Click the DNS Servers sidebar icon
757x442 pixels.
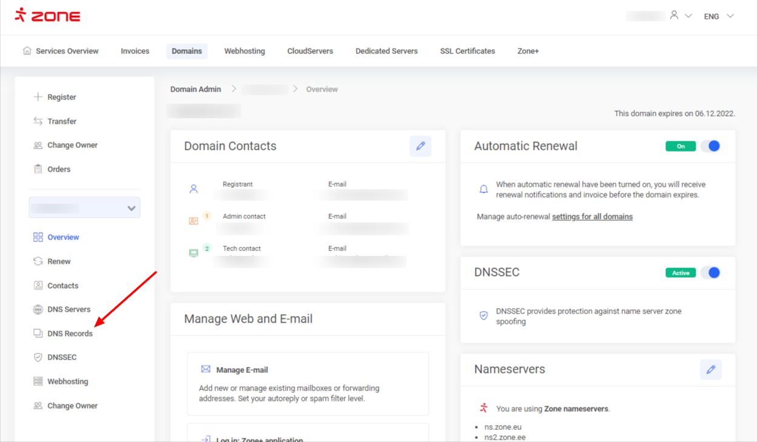point(38,309)
